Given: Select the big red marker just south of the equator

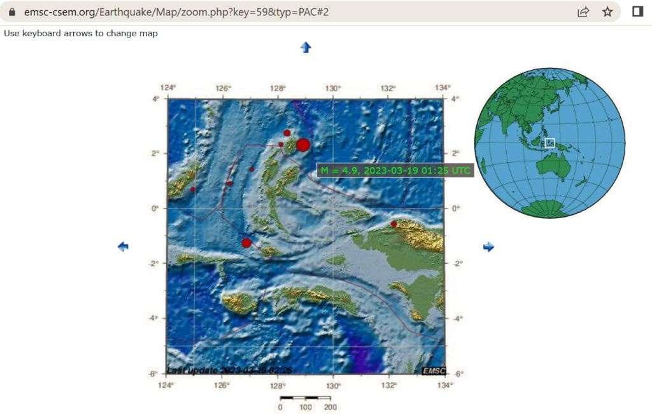Looking at the screenshot, I should coord(246,243).
